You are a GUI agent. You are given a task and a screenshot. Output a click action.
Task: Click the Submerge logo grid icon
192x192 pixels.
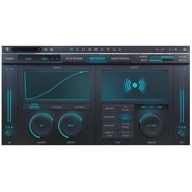72,49
